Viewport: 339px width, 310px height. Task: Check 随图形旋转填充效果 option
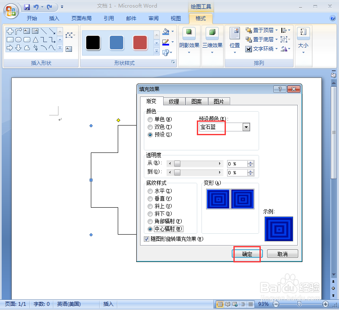coord(146,239)
